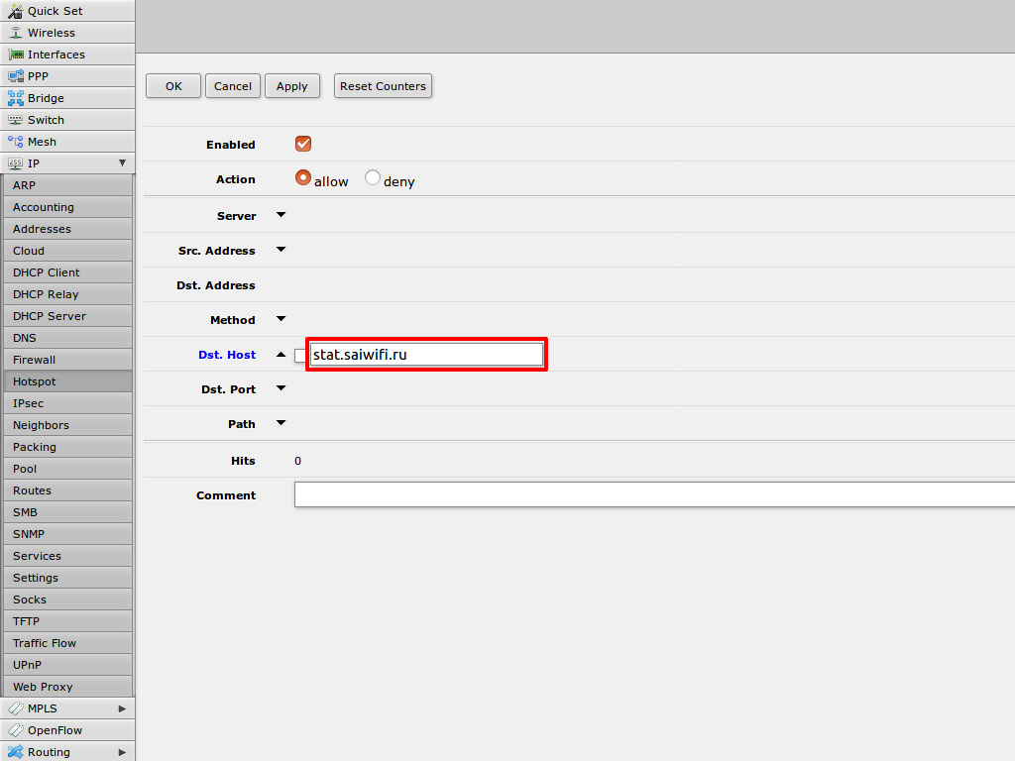The width and height of the screenshot is (1015, 761).
Task: Expand the Dst. Port dropdown
Action: coord(281,388)
